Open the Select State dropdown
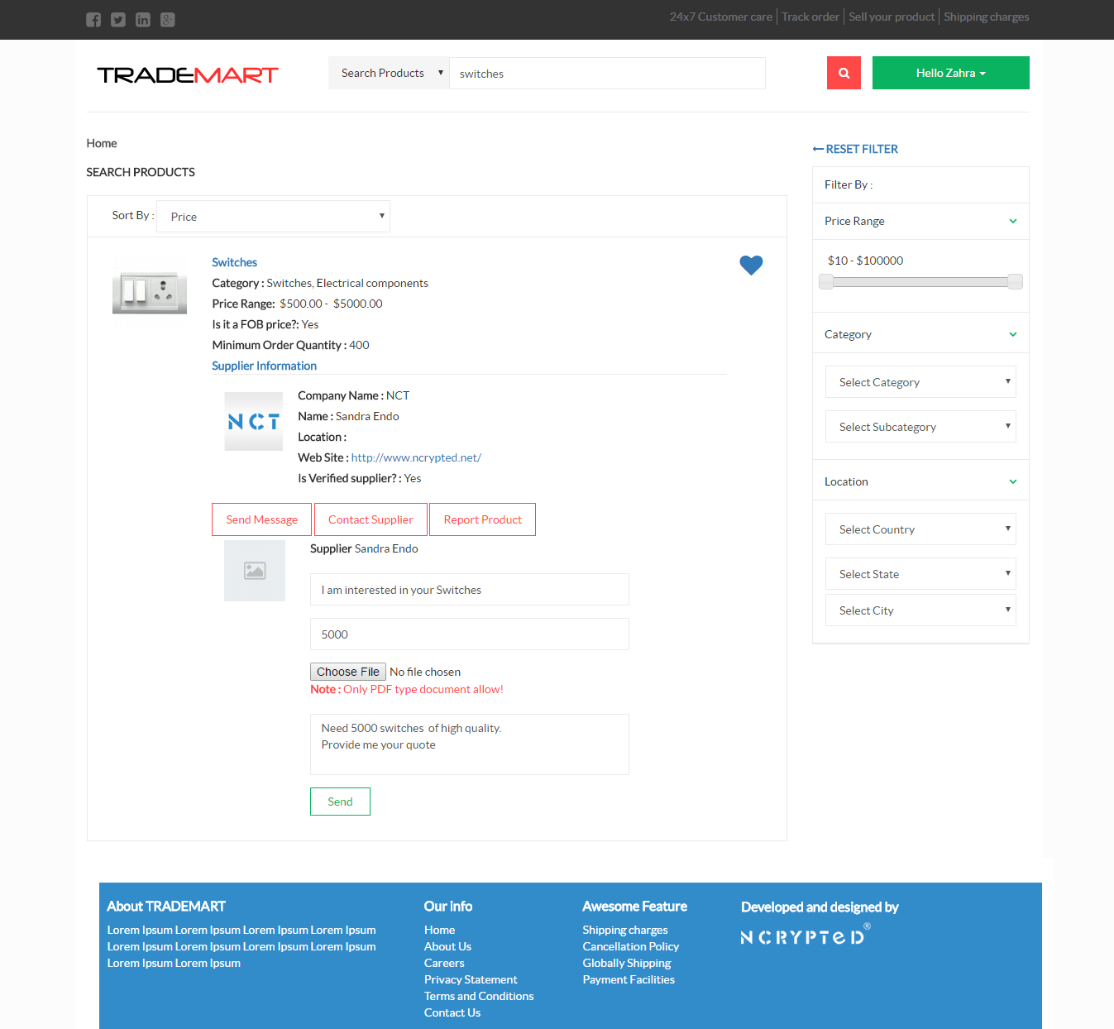The height and width of the screenshot is (1029, 1114). [x=920, y=574]
